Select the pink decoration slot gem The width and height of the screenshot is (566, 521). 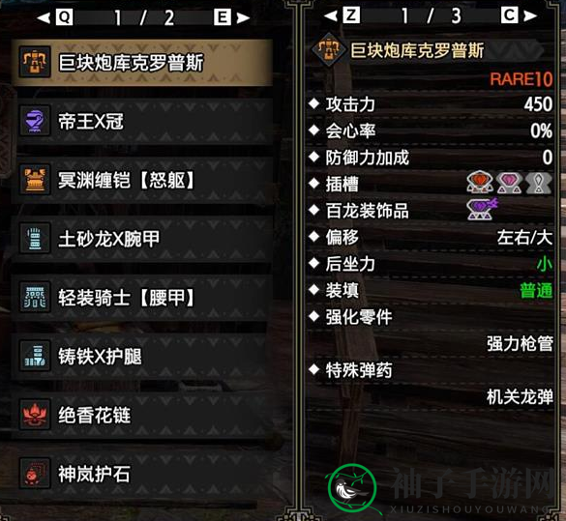tap(509, 183)
